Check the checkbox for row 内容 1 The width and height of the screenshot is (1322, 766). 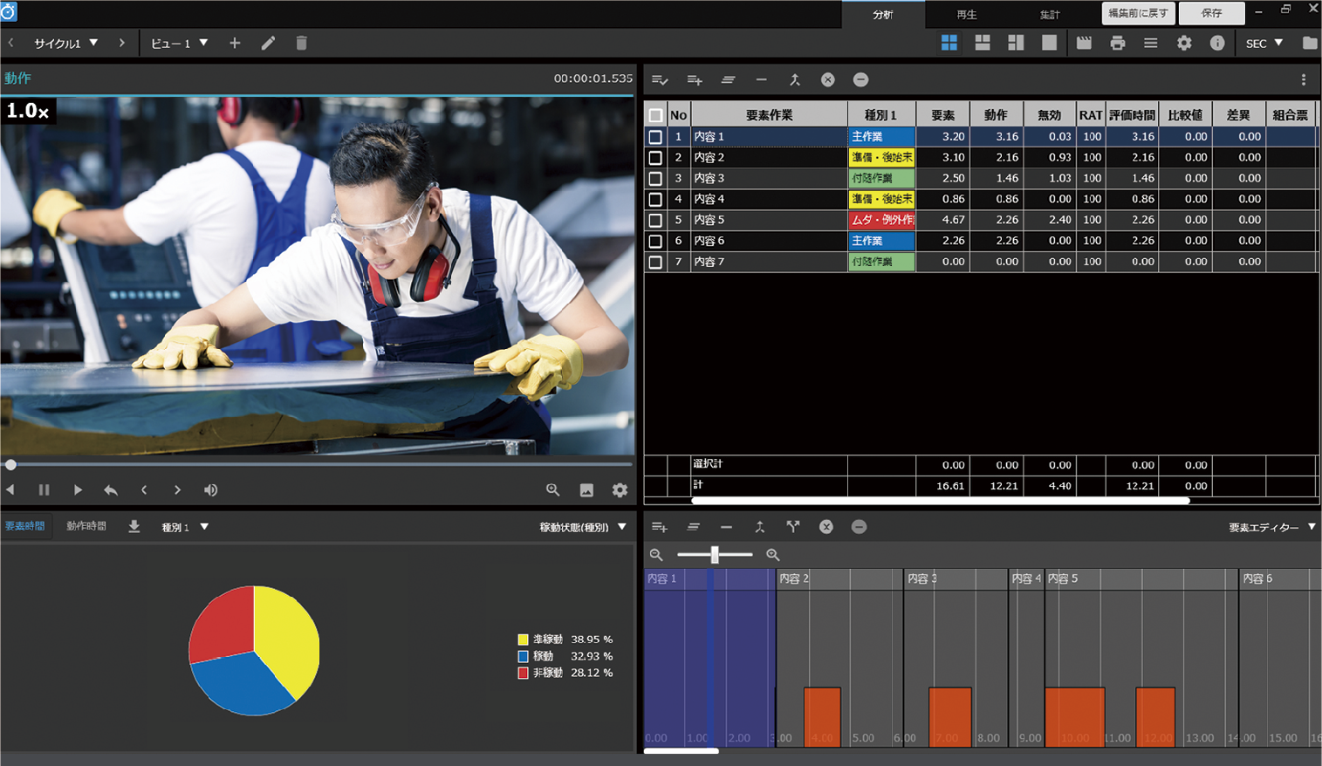tap(655, 137)
